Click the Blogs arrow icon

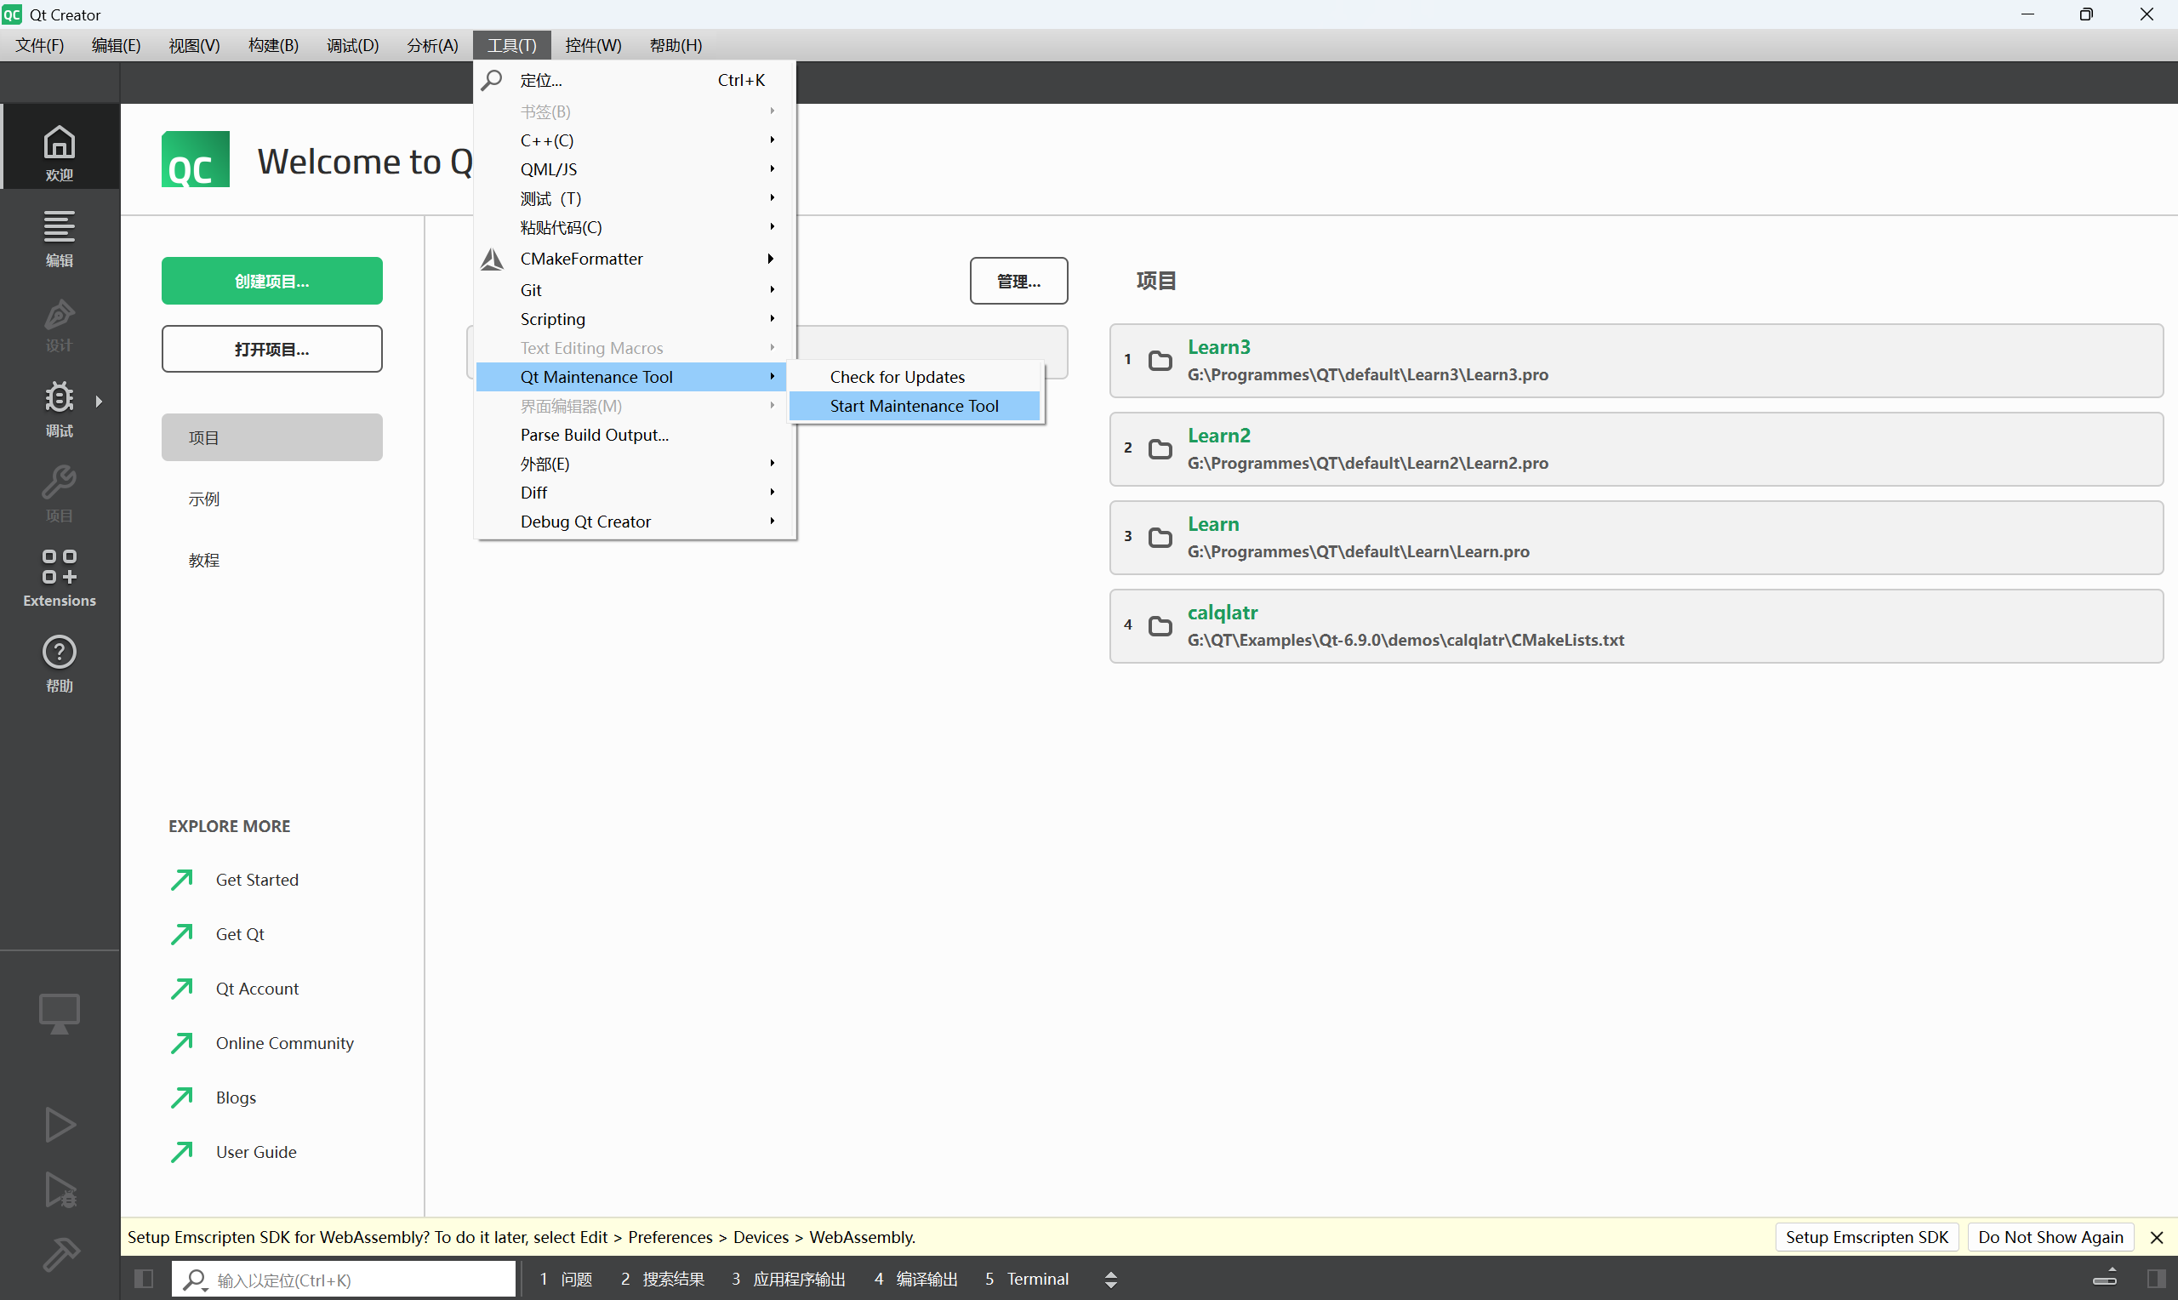[x=182, y=1097]
